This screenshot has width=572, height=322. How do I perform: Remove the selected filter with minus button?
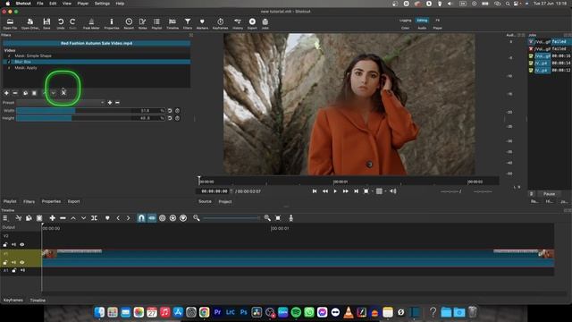(x=15, y=93)
